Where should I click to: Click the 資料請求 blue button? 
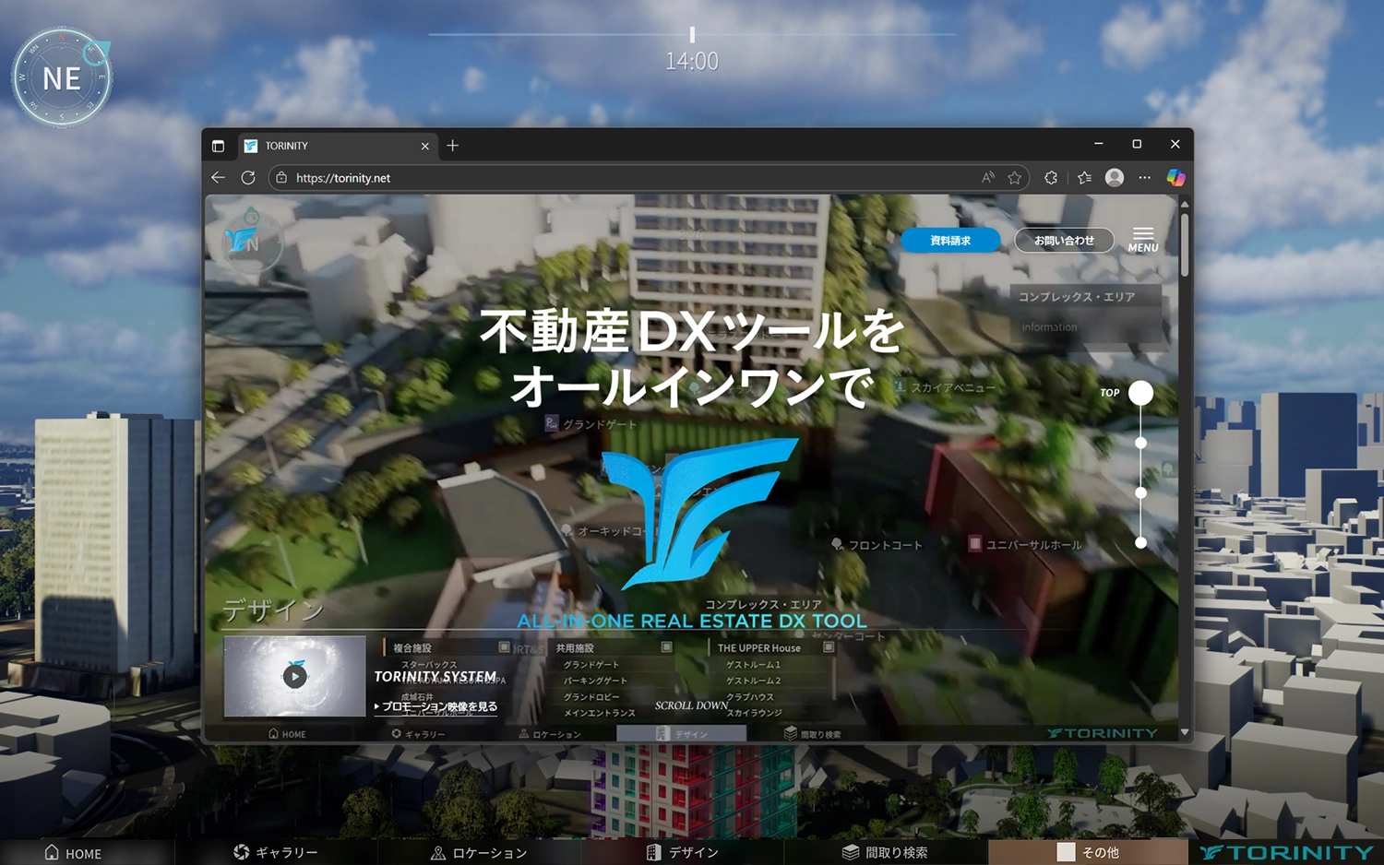point(951,240)
